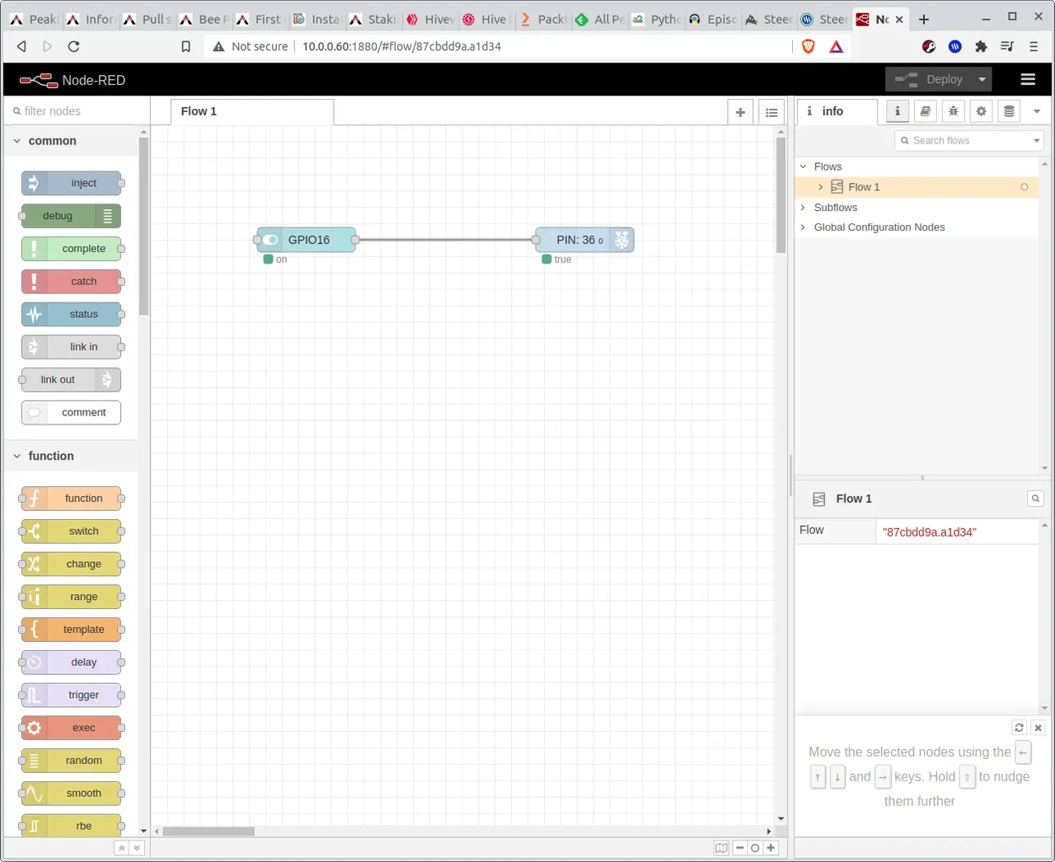Reset canvas zoom level
The height and width of the screenshot is (862, 1055).
coord(755,848)
